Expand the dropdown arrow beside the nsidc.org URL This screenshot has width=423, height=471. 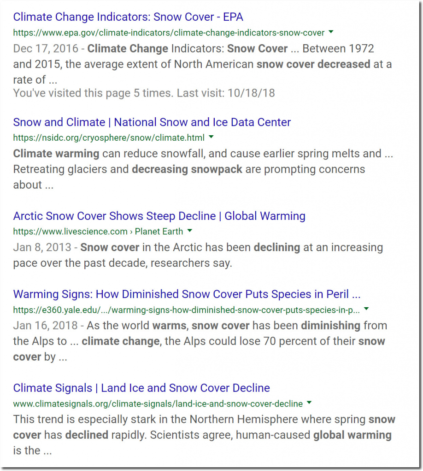click(x=211, y=137)
